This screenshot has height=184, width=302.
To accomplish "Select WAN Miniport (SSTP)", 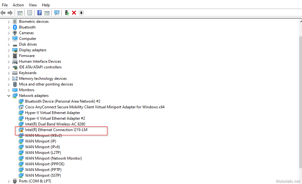I will (x=43, y=175).
